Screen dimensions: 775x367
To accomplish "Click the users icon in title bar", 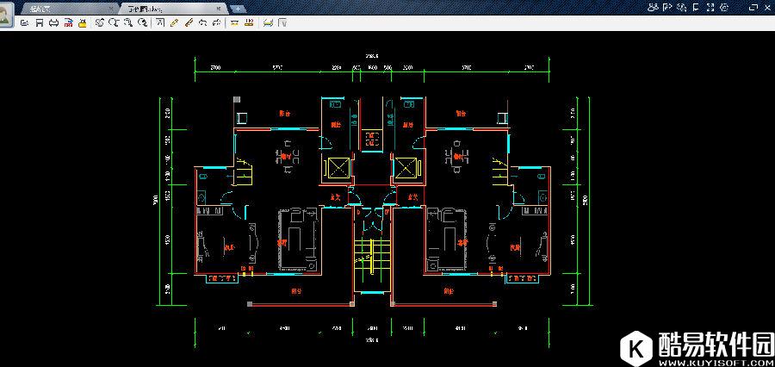I will tap(654, 7).
